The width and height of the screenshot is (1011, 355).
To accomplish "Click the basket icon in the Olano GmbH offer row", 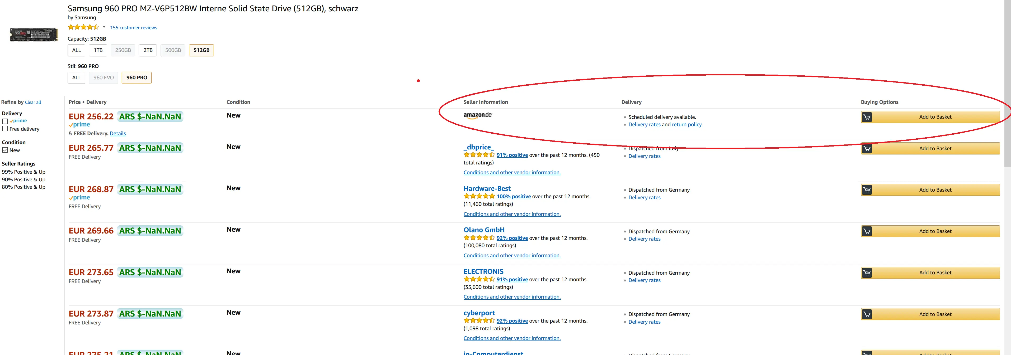I will point(867,232).
